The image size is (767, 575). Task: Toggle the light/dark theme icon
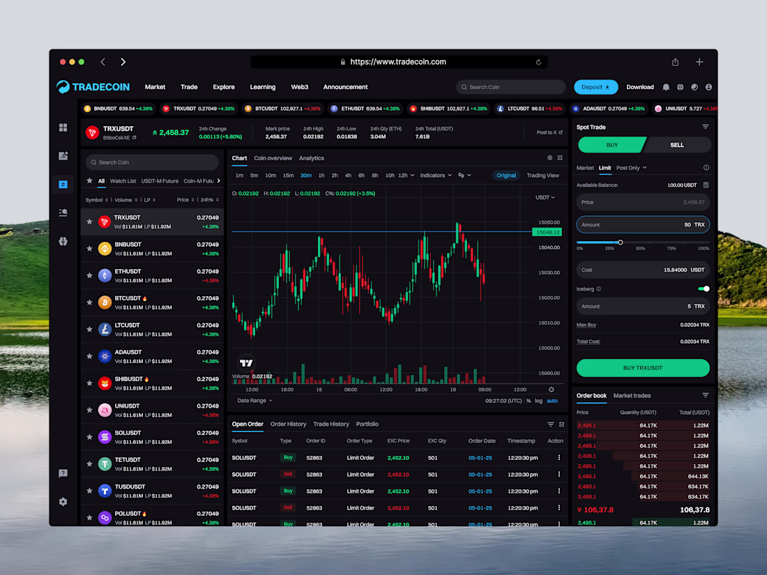pos(694,87)
